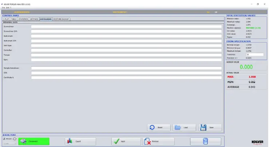This screenshot has width=270, height=147.
Task: Open the Load folder button
Action: [x=184, y=128]
